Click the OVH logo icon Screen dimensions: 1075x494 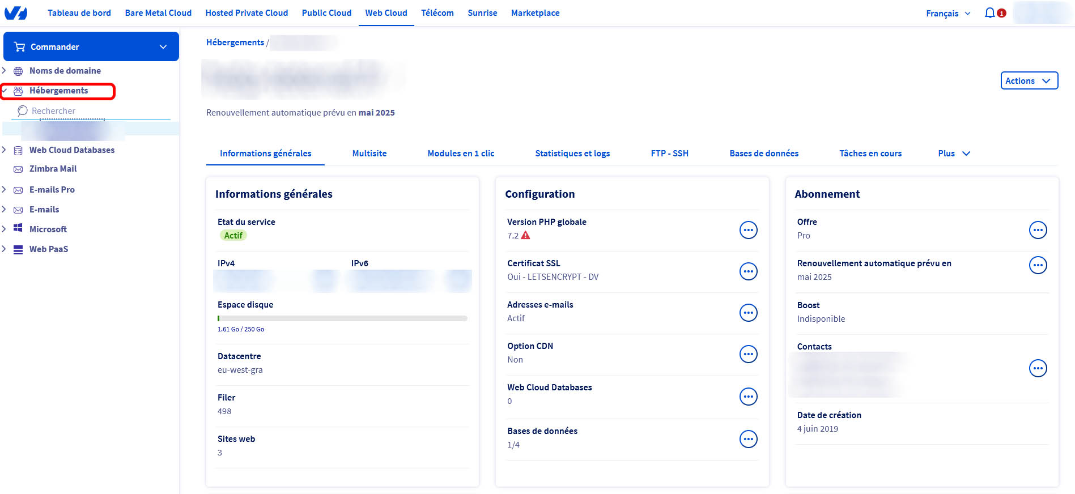16,13
